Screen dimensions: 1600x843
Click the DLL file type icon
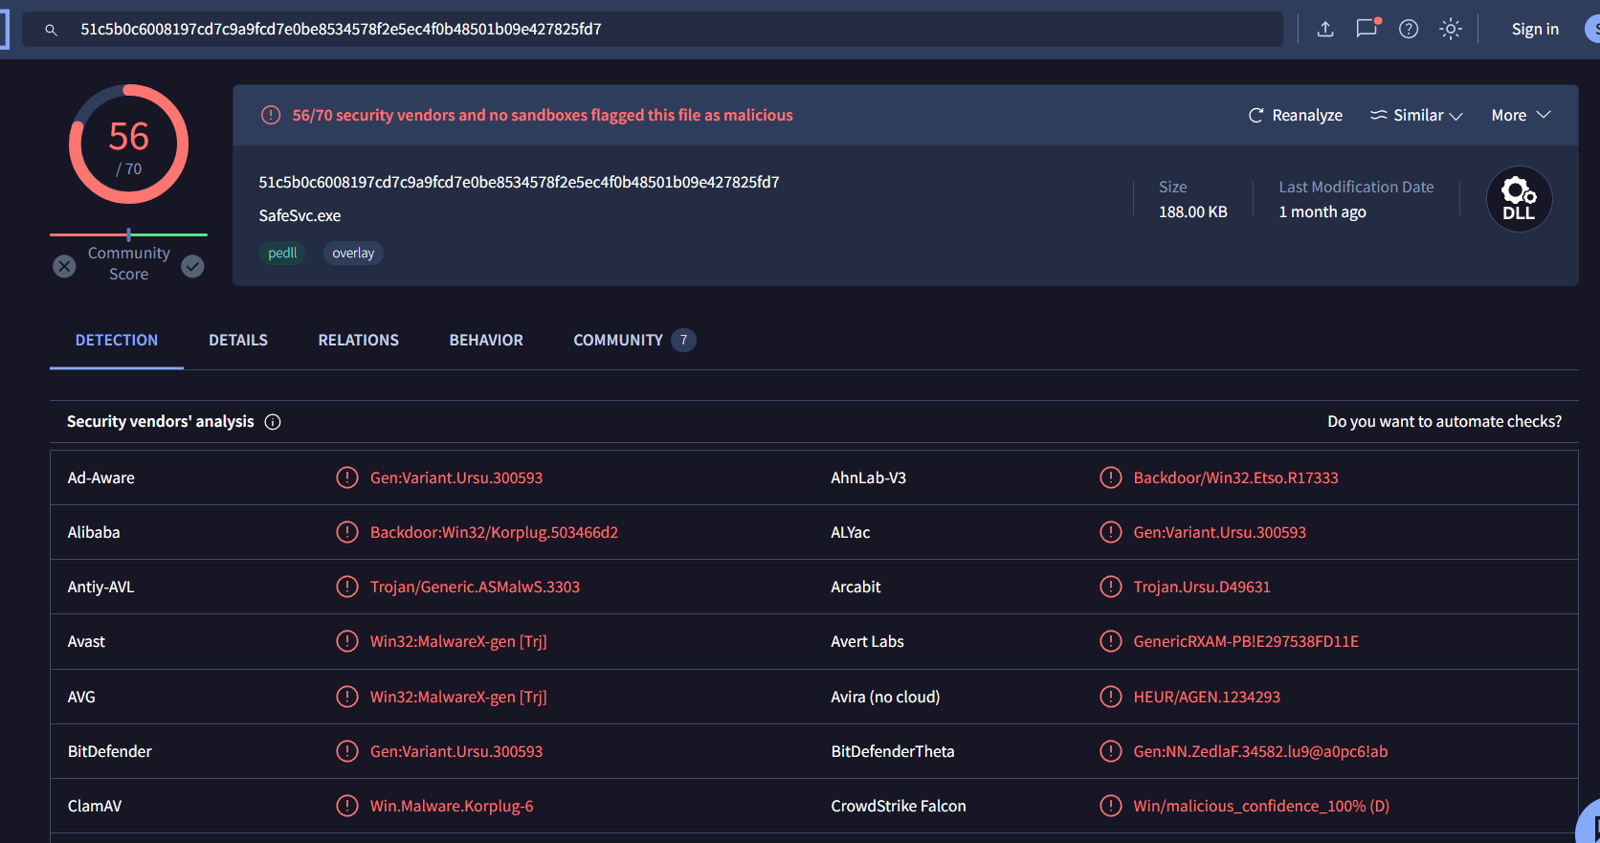1519,199
